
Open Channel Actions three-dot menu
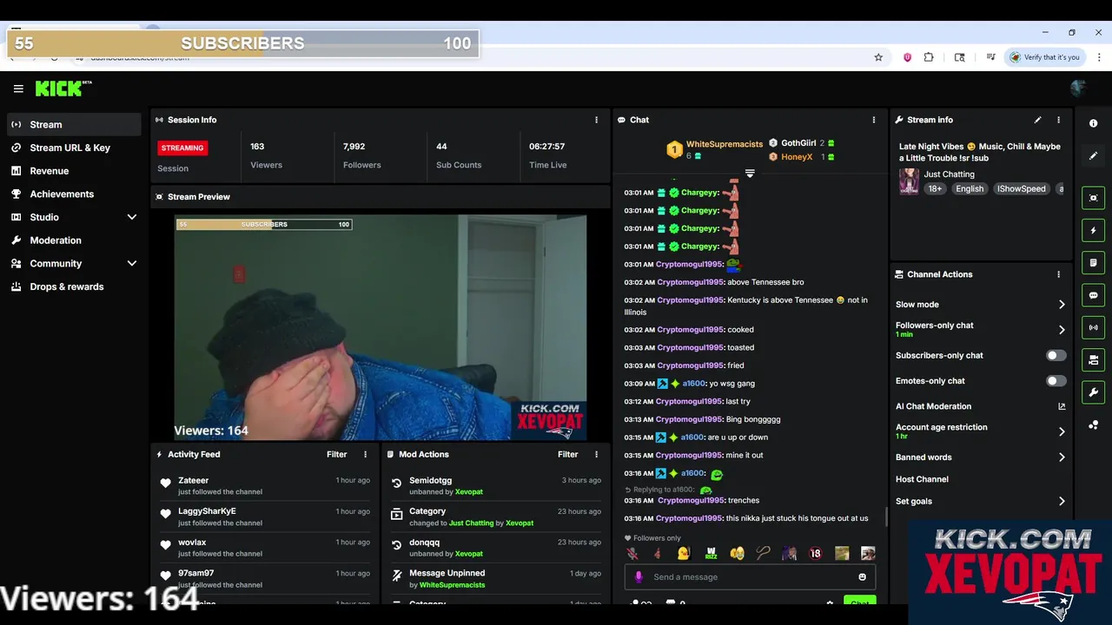[x=1058, y=274]
